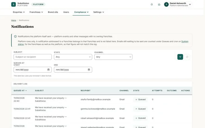Expand the Franchises menu
This screenshot has height=128, width=205.
pos(36,12)
